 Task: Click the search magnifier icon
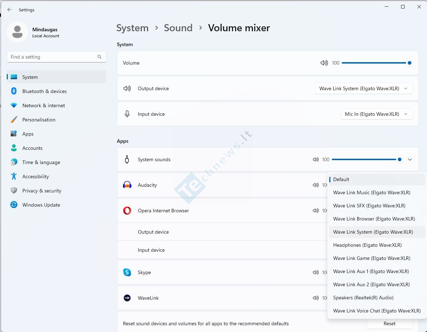coord(99,57)
